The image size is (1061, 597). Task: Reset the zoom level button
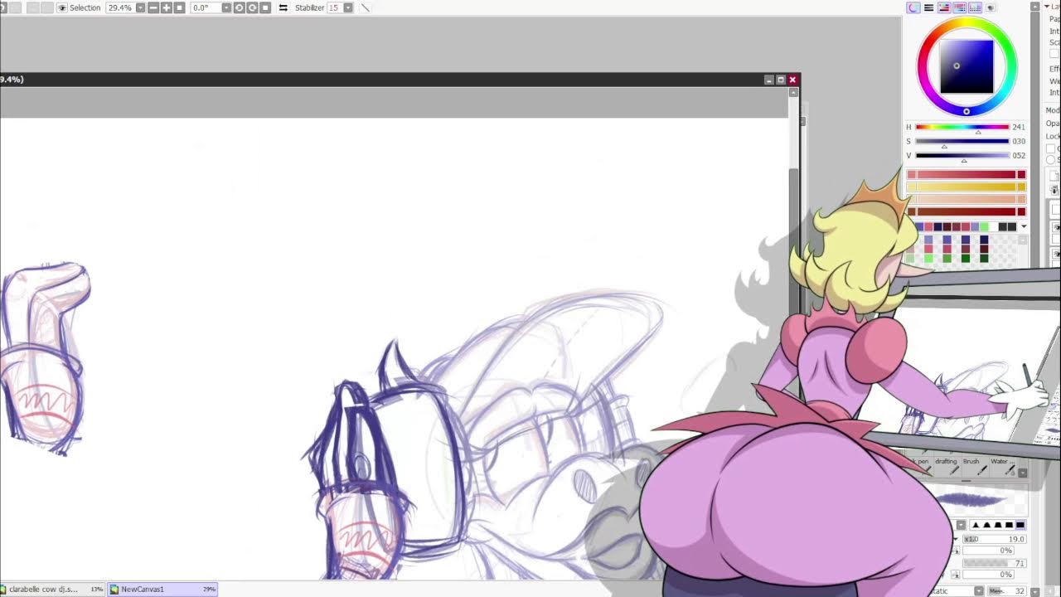point(180,7)
